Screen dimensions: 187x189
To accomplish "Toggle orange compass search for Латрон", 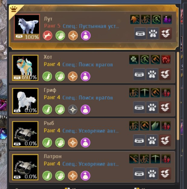I will coord(73,176).
